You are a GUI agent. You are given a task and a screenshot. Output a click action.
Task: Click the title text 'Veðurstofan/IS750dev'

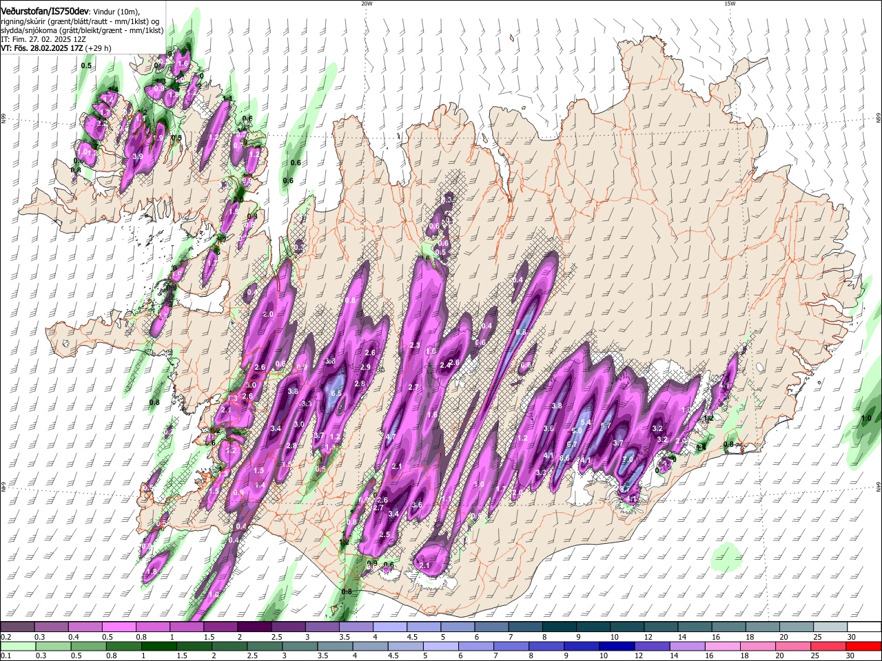tap(44, 12)
